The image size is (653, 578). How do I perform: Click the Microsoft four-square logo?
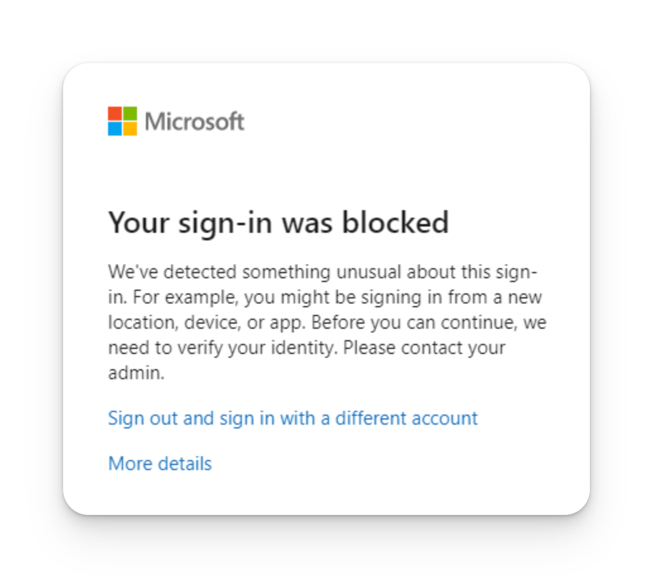(x=122, y=121)
